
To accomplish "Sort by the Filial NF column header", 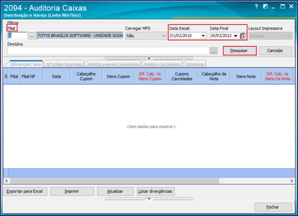I will point(32,76).
